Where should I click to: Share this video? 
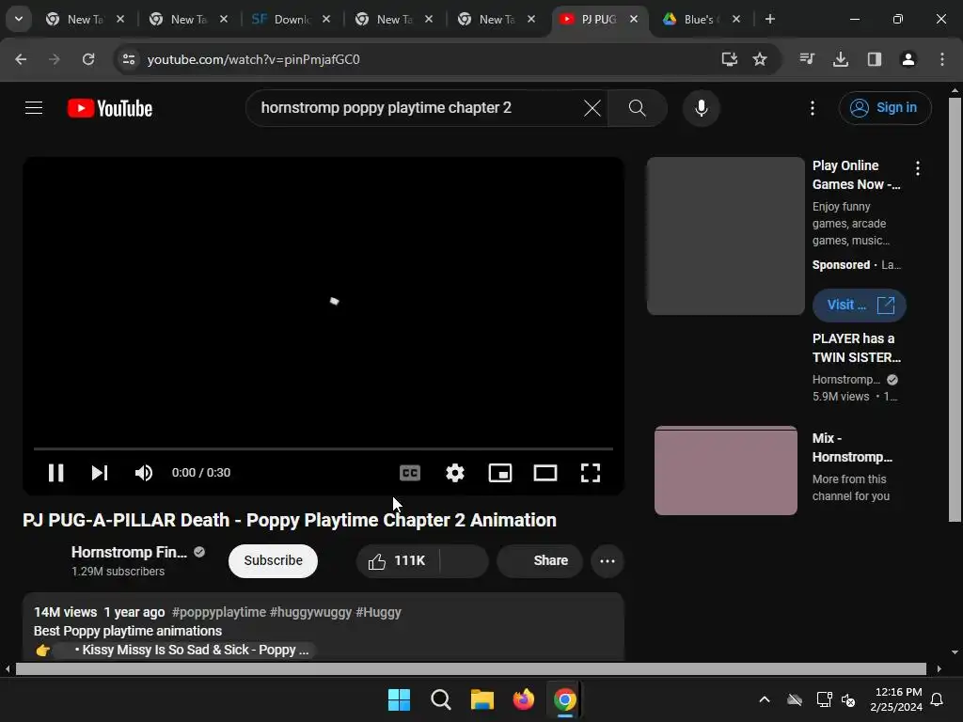(x=539, y=560)
